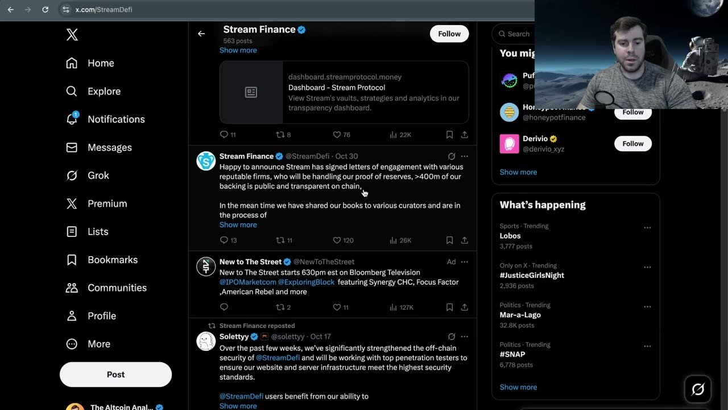Repost the dashboard post with 8 reposts
The width and height of the screenshot is (728, 410).
283,134
